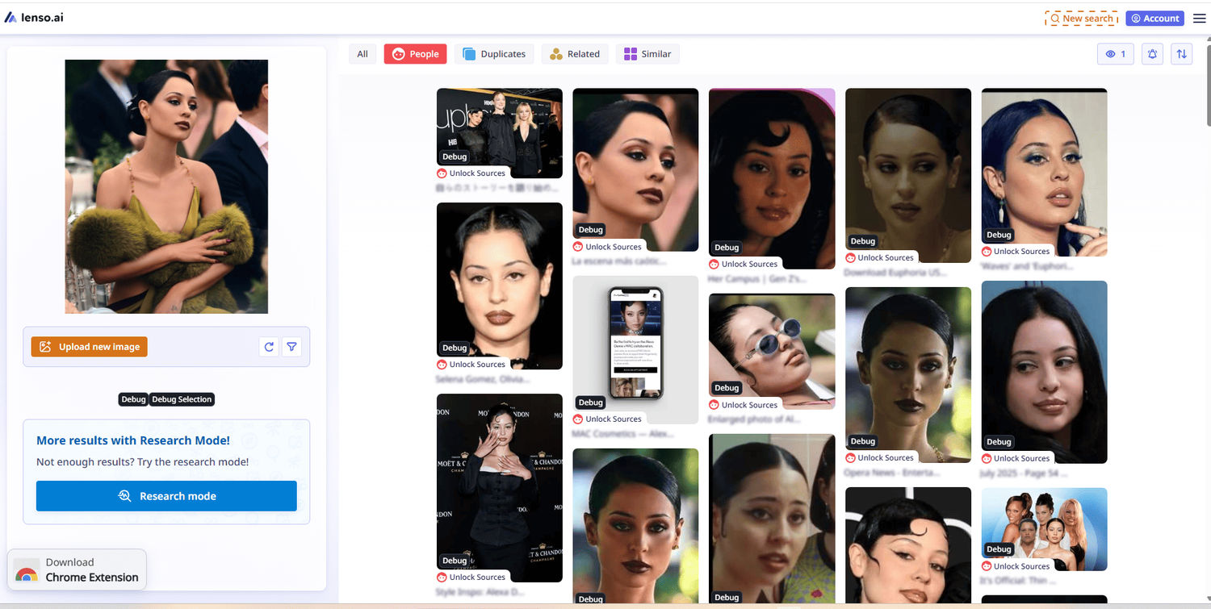Open the hamburger menu in the top right

click(x=1200, y=18)
